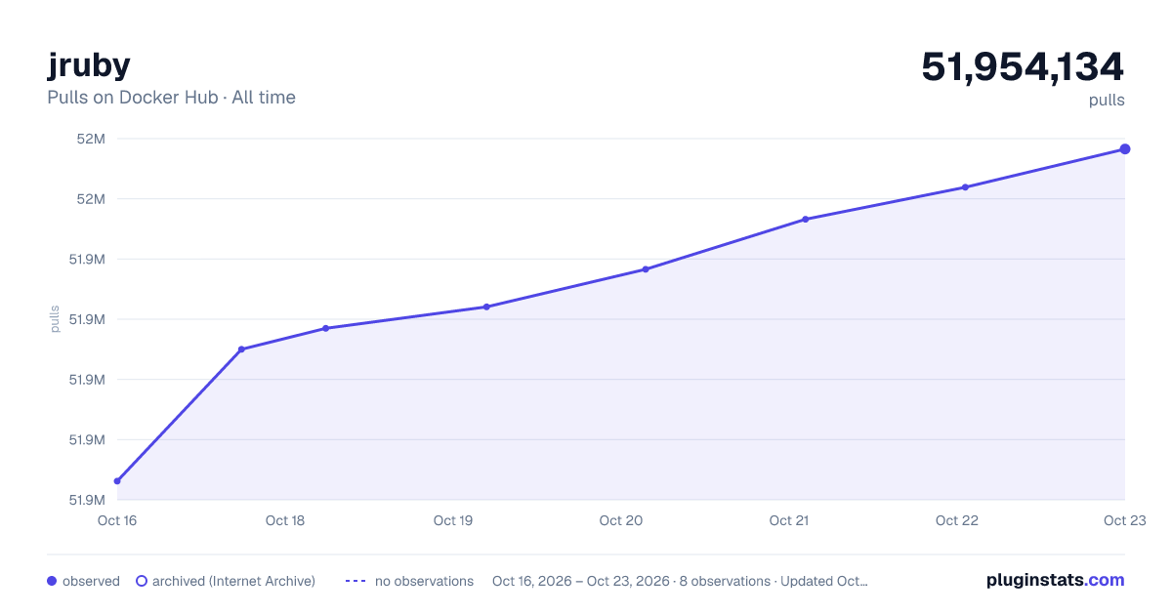Click the observed filled dot legend icon
This screenshot has width=1172, height=615.
[52, 581]
